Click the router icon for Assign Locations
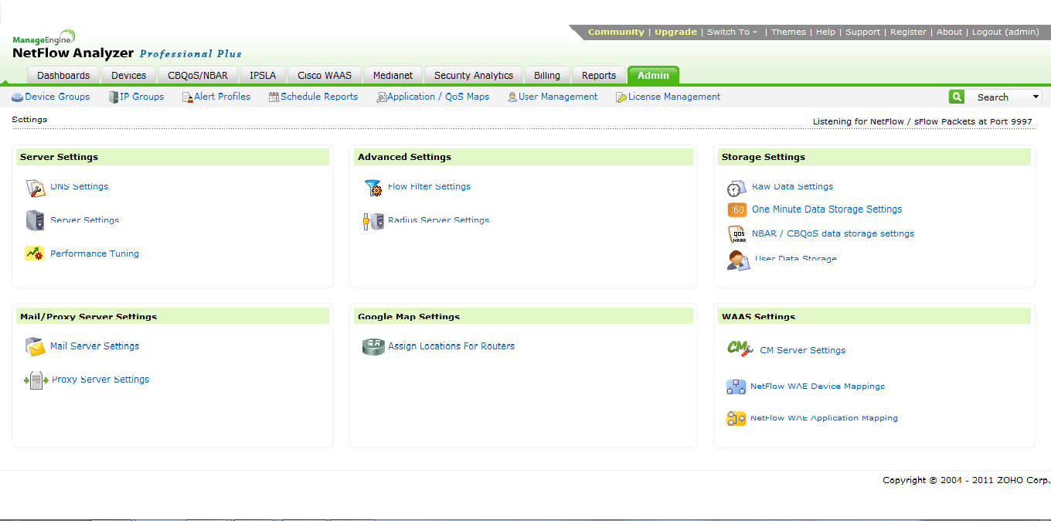Viewport: 1051px width, 521px height. tap(373, 347)
